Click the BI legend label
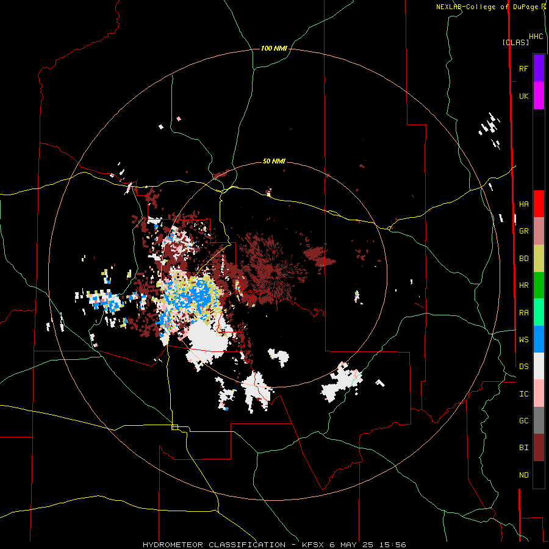Viewport: 549px width, 549px height. tap(523, 448)
